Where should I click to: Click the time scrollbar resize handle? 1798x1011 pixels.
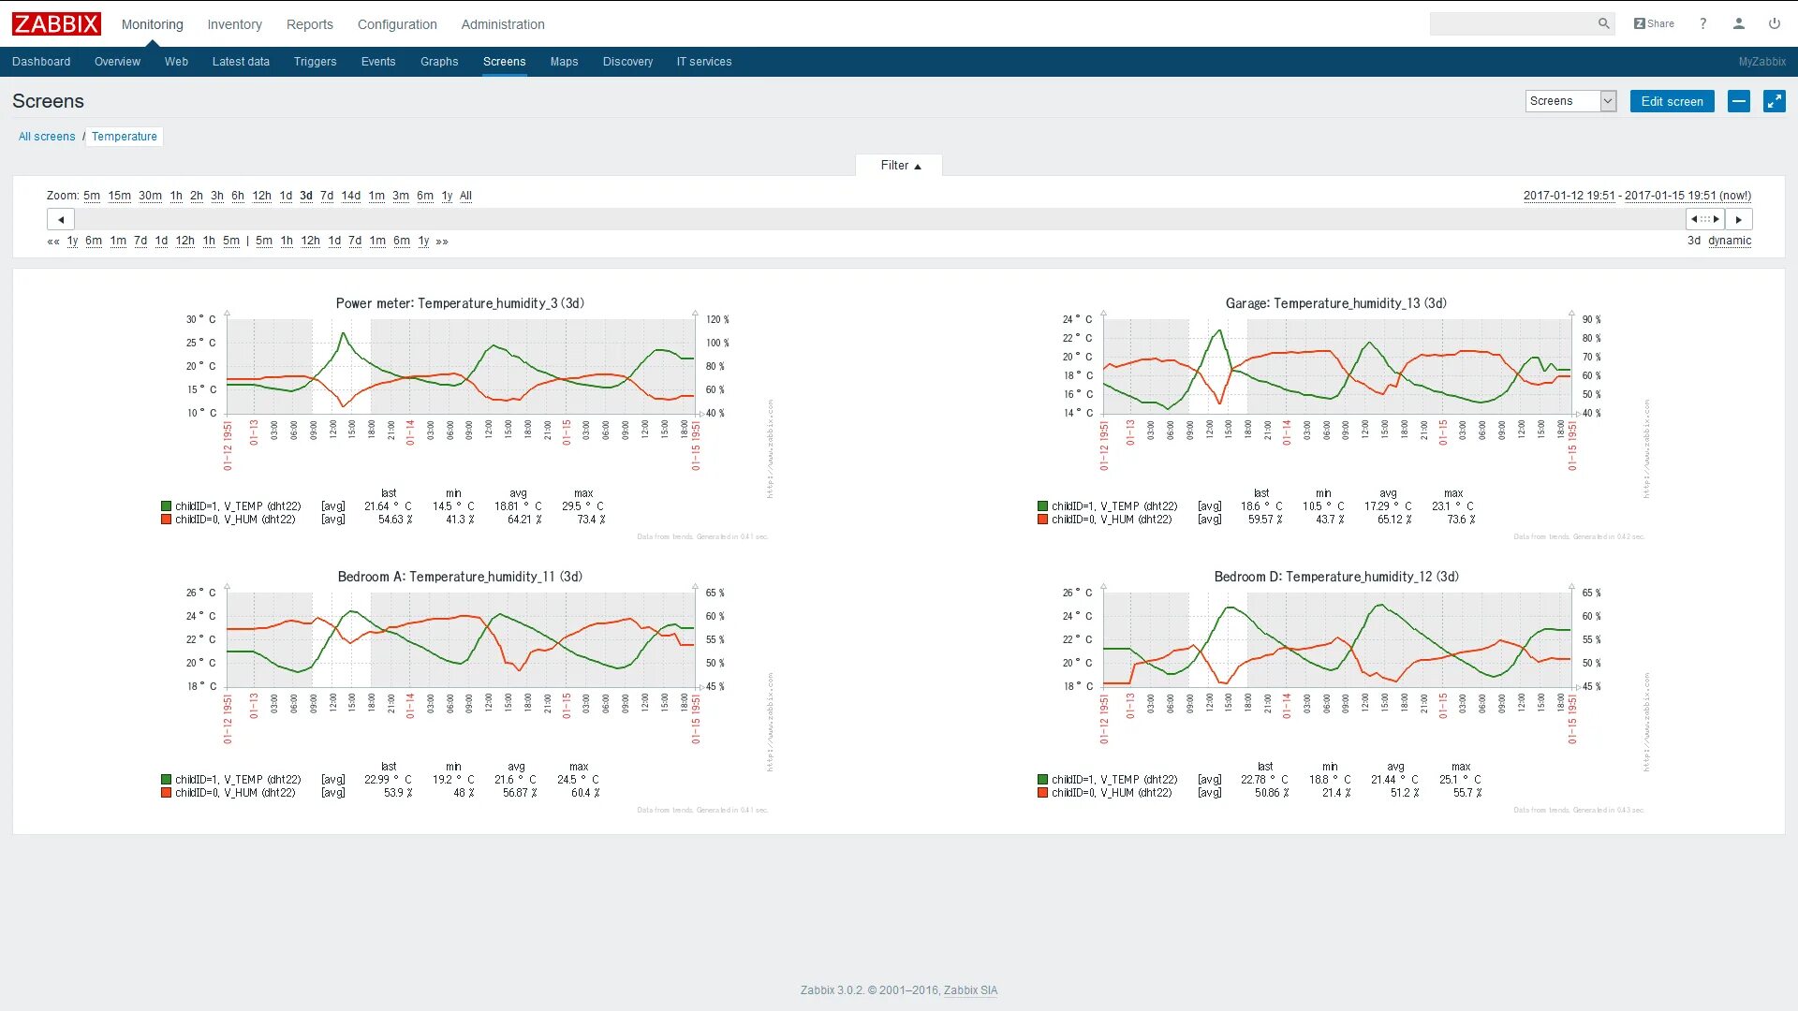tap(1705, 219)
